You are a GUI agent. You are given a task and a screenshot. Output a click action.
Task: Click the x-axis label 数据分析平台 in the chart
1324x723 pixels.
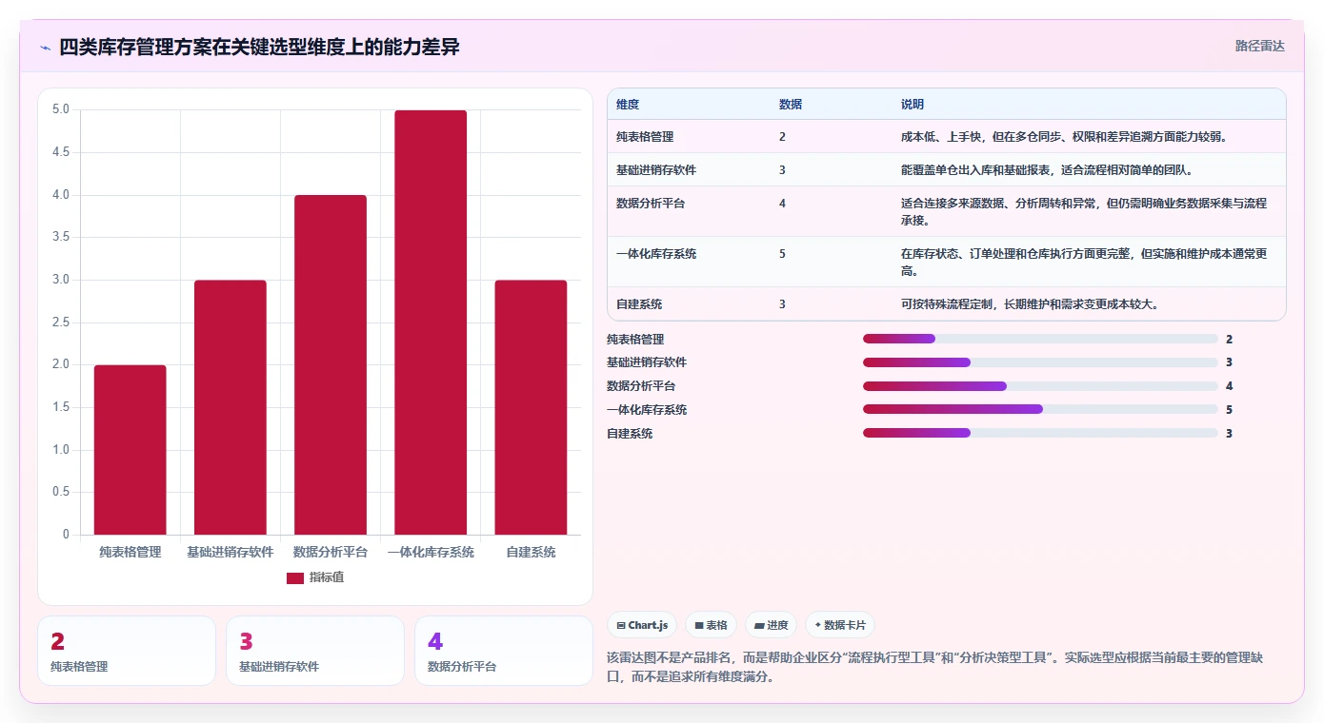331,552
